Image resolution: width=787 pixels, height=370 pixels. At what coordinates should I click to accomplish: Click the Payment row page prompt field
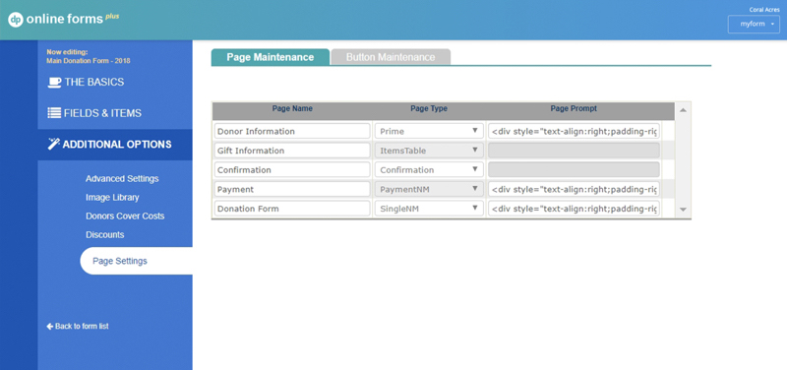[574, 189]
